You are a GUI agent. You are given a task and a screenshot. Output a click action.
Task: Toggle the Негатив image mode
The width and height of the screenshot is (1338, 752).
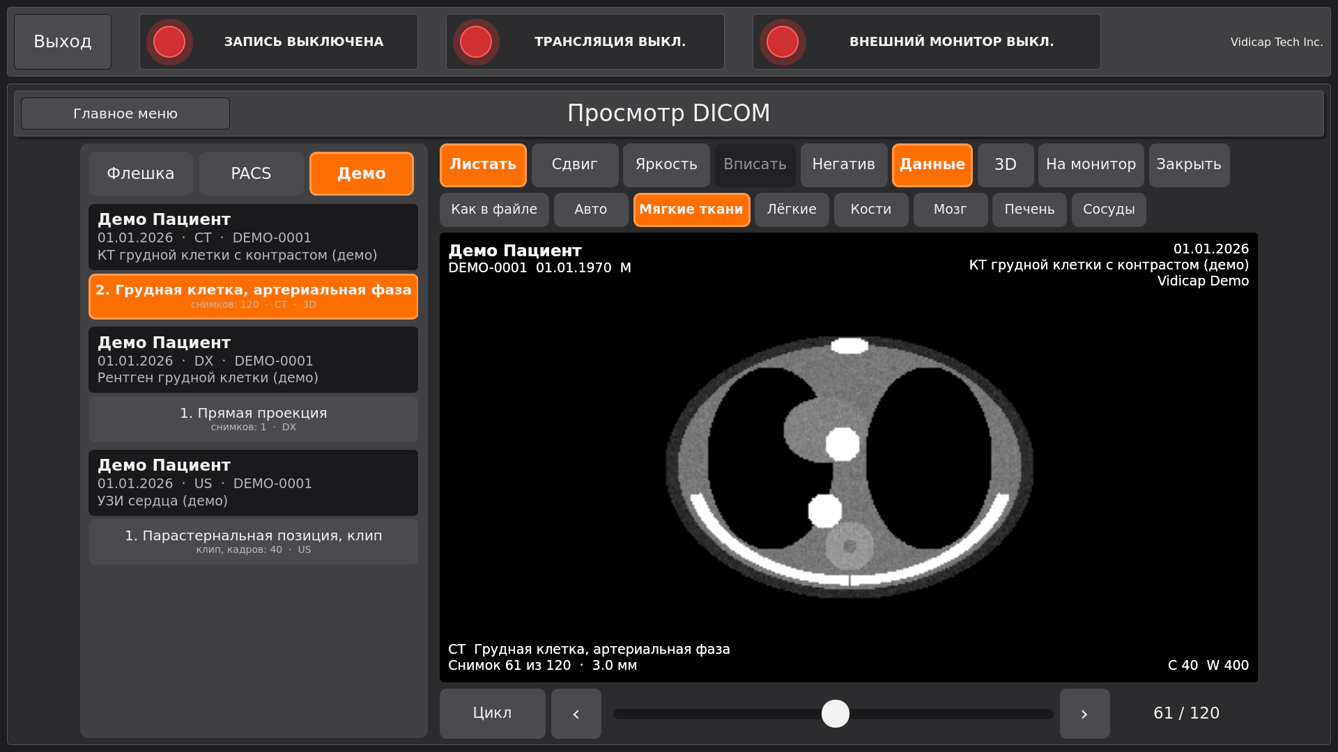pos(844,165)
